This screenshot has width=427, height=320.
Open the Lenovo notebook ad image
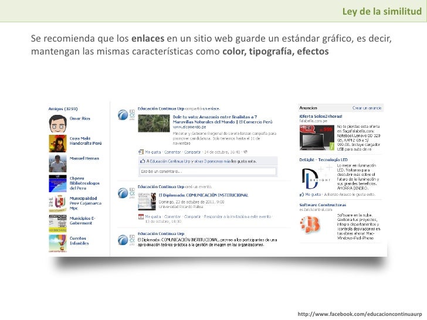click(317, 138)
